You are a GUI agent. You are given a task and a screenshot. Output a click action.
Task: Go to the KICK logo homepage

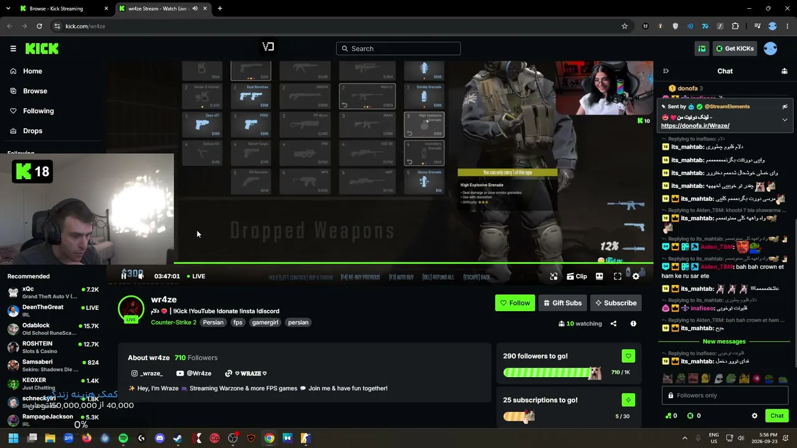tap(42, 49)
